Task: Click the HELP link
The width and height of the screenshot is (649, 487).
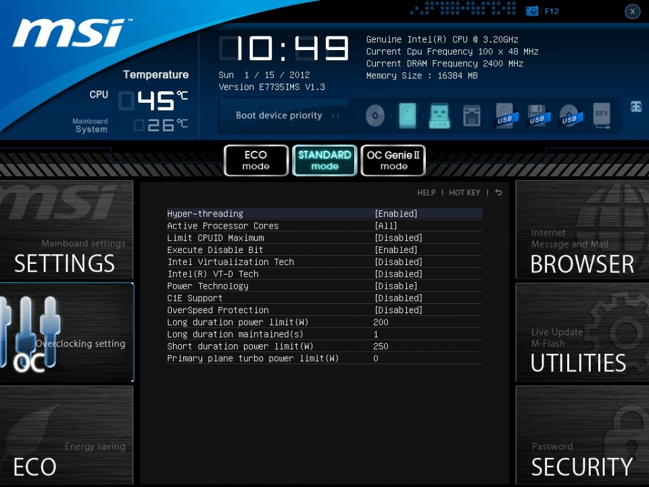Action: (426, 193)
